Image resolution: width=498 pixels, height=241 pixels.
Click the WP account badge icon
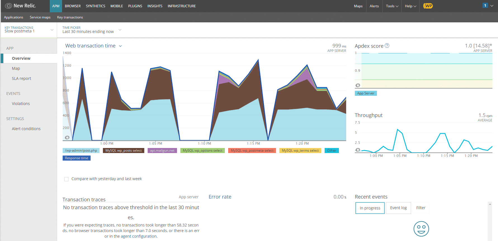(428, 6)
